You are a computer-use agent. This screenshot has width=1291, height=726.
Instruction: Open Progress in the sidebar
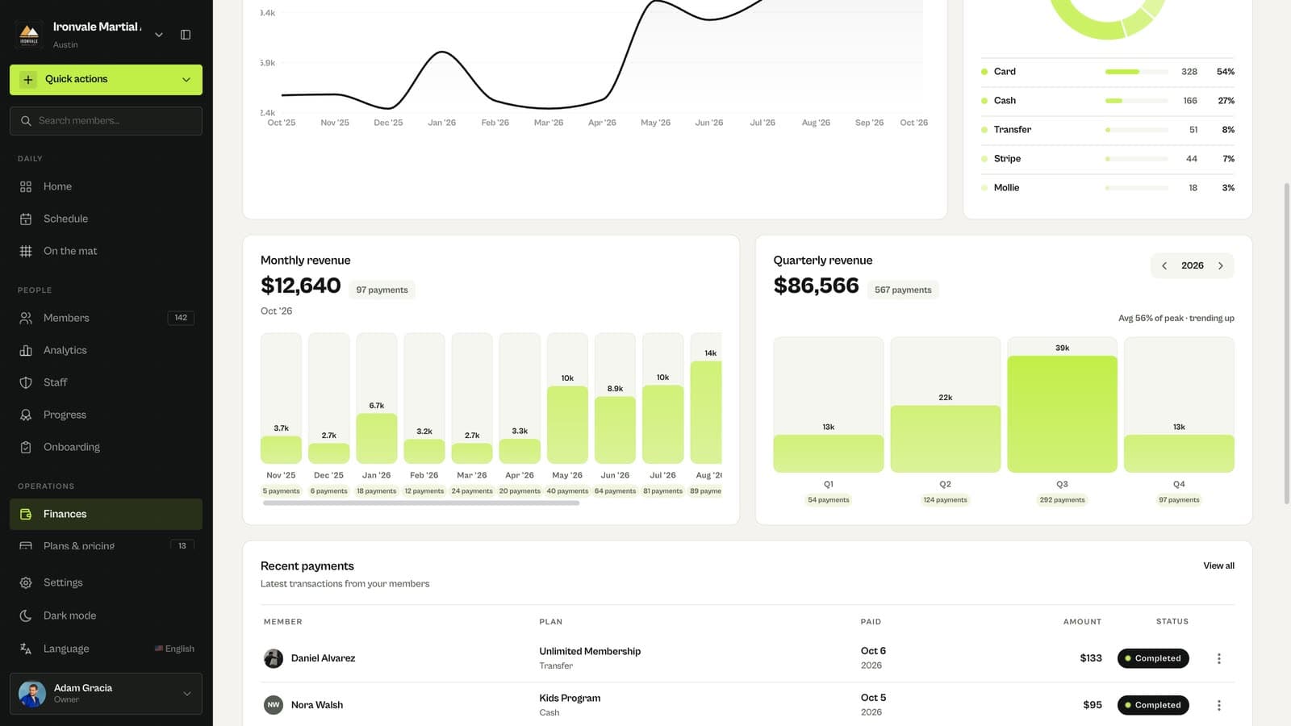click(x=106, y=415)
